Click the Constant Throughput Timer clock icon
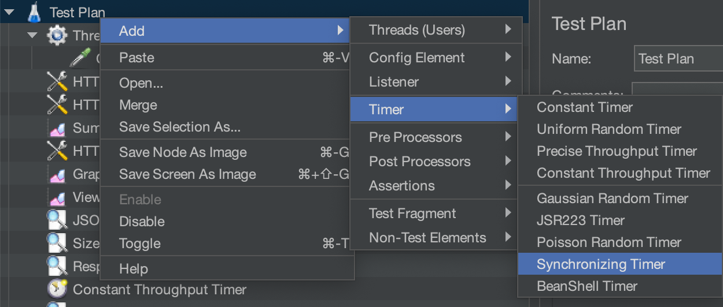Screen dimensions: 723x307 point(57,290)
